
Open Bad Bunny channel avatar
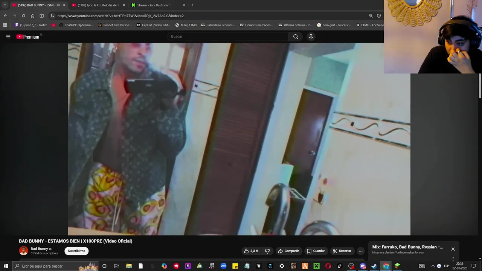tap(23, 251)
